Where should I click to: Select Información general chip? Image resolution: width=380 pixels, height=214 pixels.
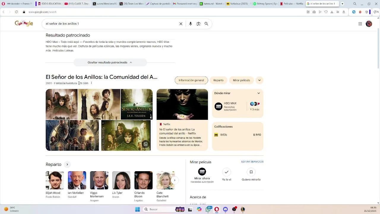pos(191,80)
